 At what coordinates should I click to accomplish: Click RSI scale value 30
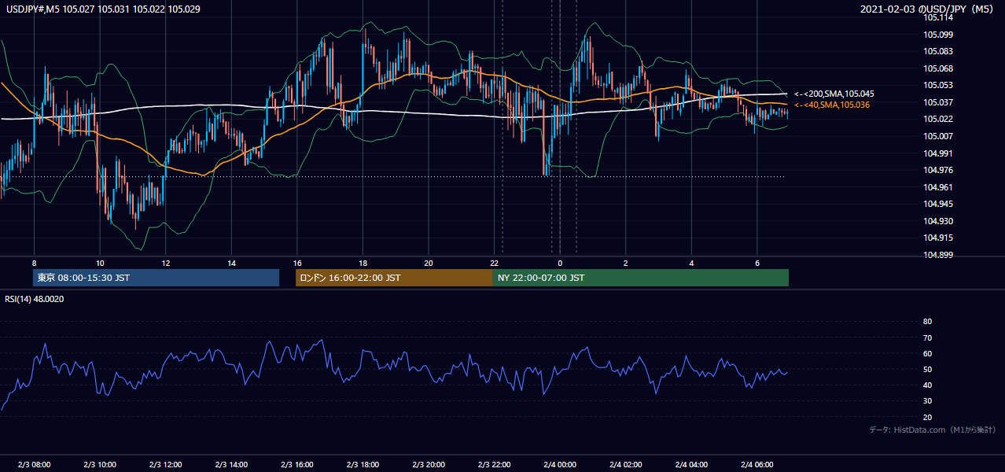[x=927, y=401]
